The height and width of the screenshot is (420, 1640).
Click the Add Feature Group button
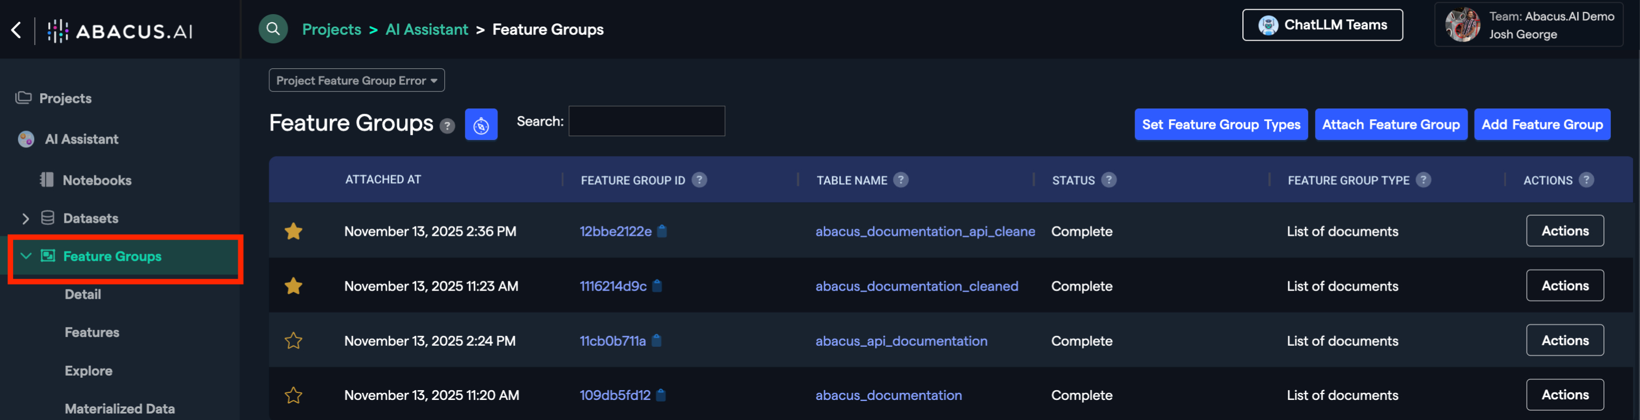(1542, 125)
